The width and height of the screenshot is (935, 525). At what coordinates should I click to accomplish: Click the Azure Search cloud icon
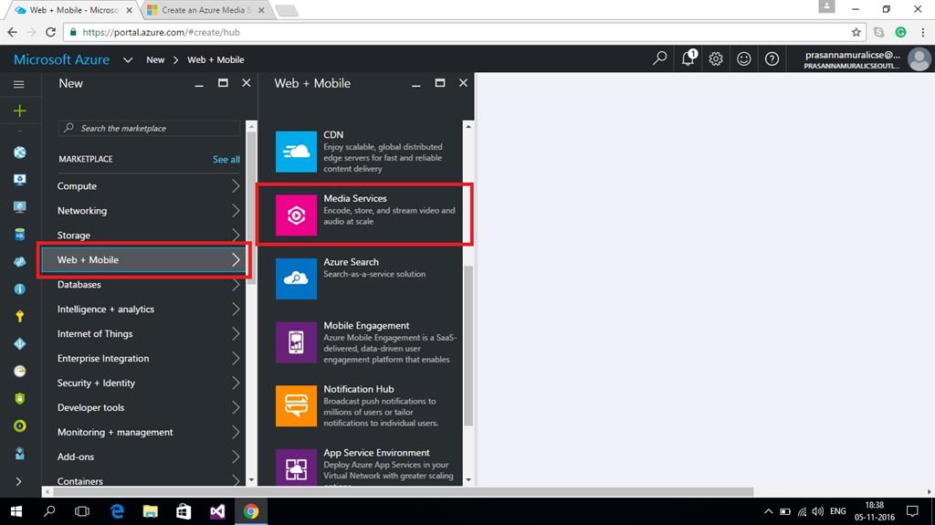click(x=296, y=278)
